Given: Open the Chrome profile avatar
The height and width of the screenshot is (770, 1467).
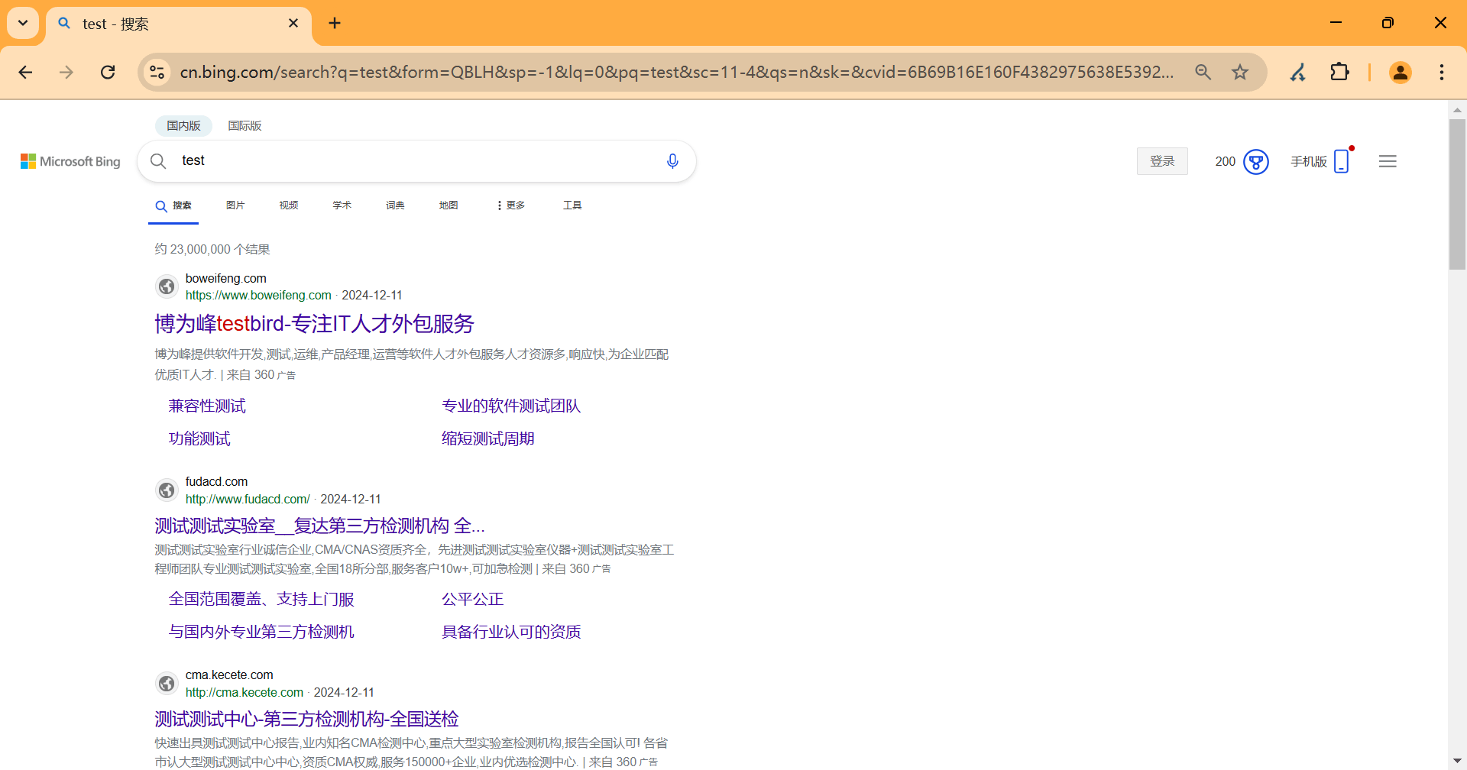Looking at the screenshot, I should click(x=1401, y=72).
